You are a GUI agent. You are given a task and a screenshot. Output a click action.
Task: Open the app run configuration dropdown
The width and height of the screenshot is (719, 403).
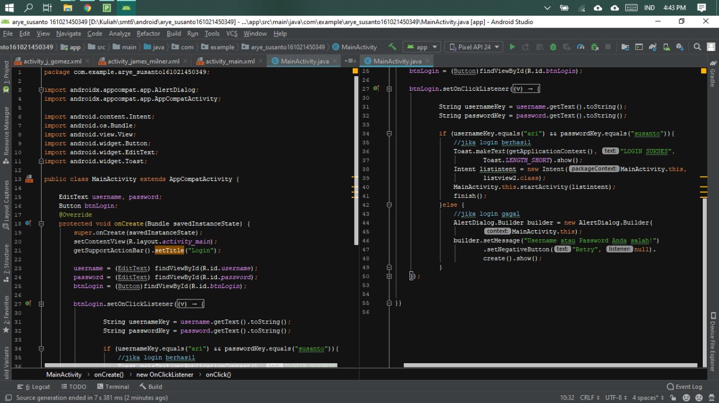(421, 47)
